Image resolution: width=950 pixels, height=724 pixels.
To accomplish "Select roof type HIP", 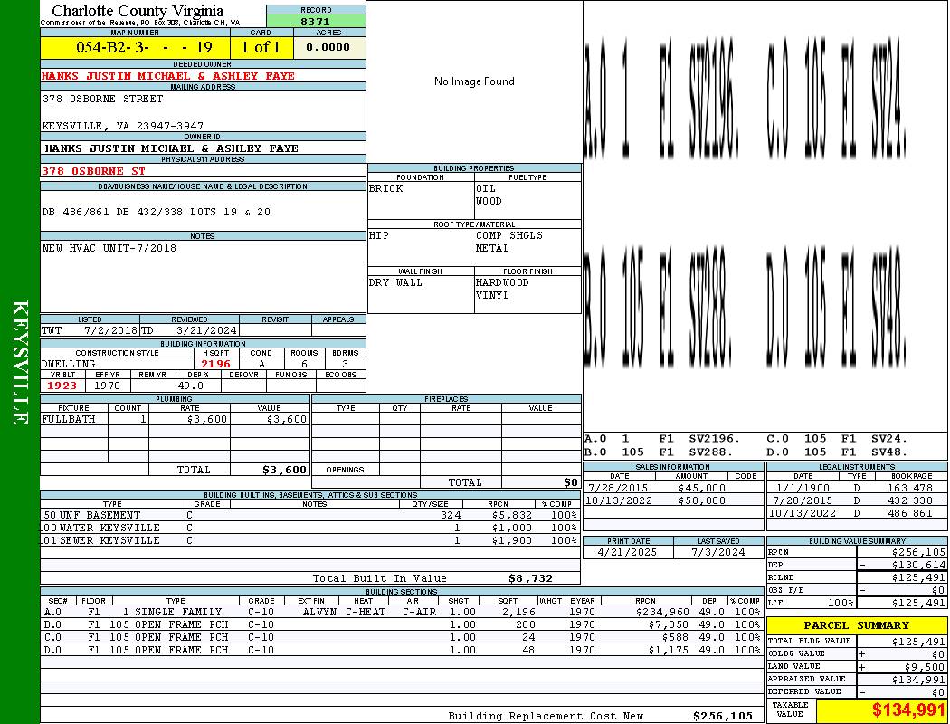I will 379,235.
